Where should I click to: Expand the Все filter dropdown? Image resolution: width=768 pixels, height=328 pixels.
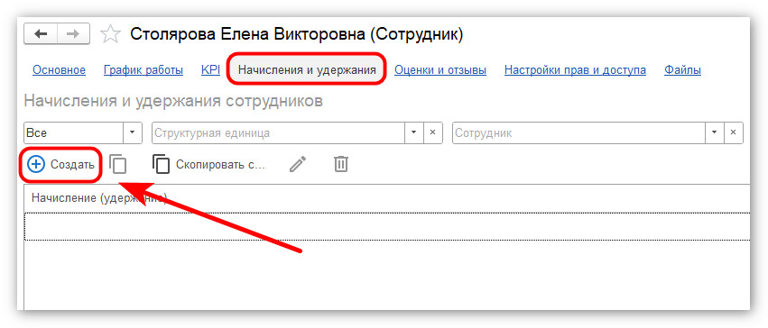click(133, 133)
